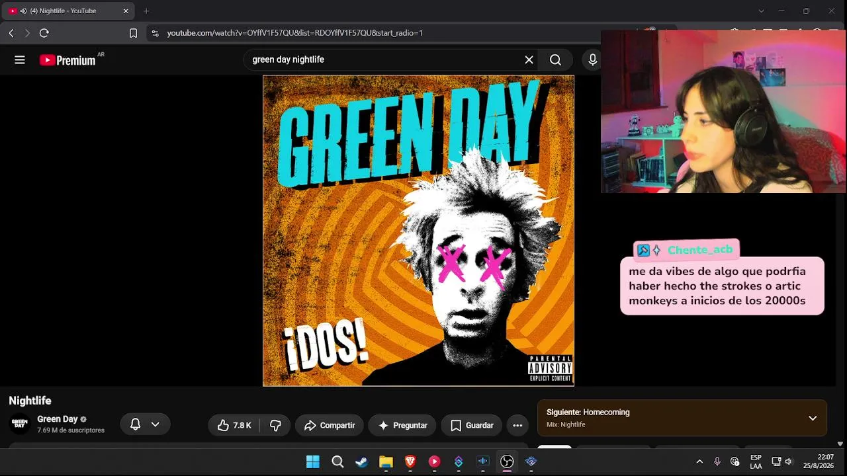Show hidden system tray icons
Screen dimensions: 847x476
(x=699, y=461)
